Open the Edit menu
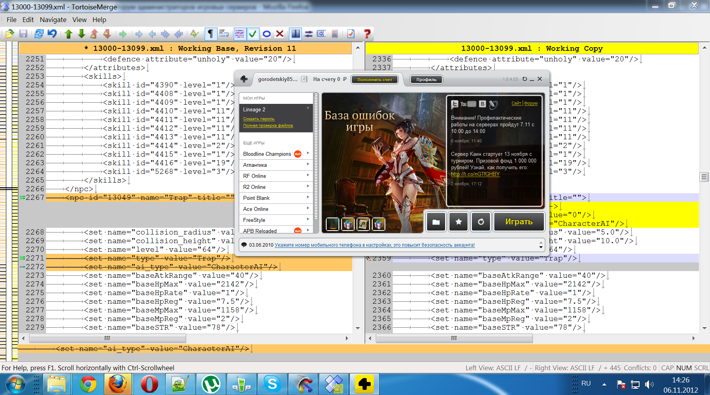710x395 pixels. tap(28, 20)
